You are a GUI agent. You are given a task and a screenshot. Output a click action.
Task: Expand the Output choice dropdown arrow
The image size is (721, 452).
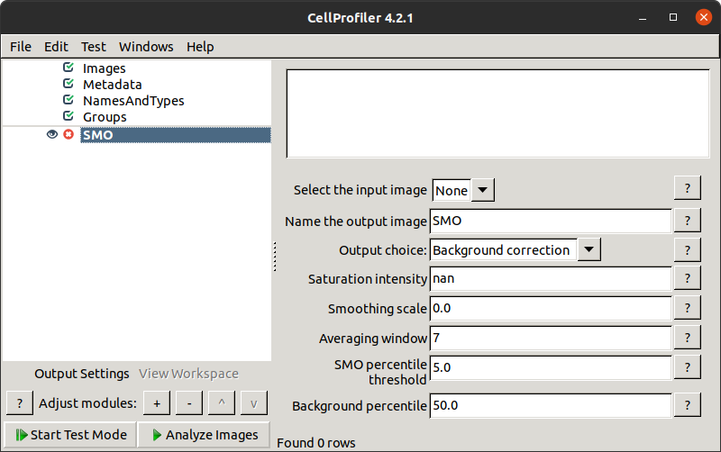tap(589, 250)
